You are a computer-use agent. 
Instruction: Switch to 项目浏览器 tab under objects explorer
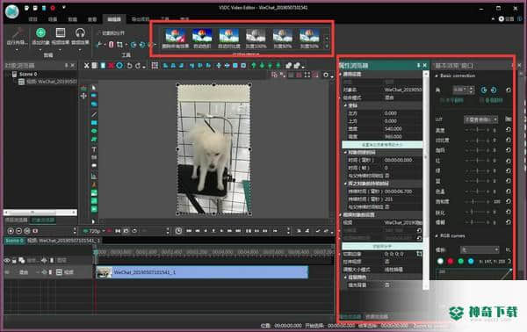tap(16, 220)
